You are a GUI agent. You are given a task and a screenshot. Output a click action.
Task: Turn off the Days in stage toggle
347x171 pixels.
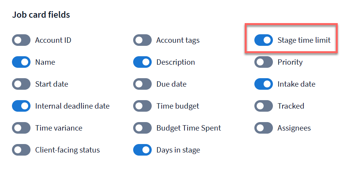(x=142, y=150)
